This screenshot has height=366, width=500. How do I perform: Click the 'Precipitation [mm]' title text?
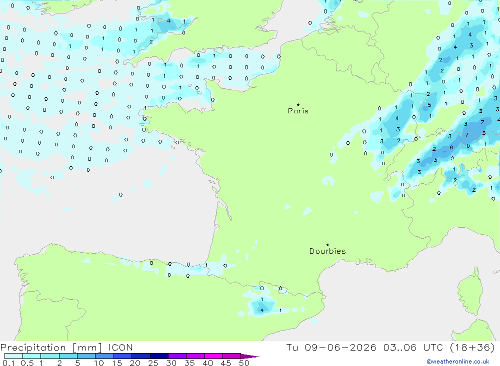click(51, 348)
